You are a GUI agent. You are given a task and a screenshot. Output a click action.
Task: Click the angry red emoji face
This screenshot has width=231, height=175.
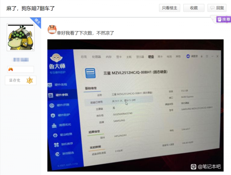(x=52, y=30)
